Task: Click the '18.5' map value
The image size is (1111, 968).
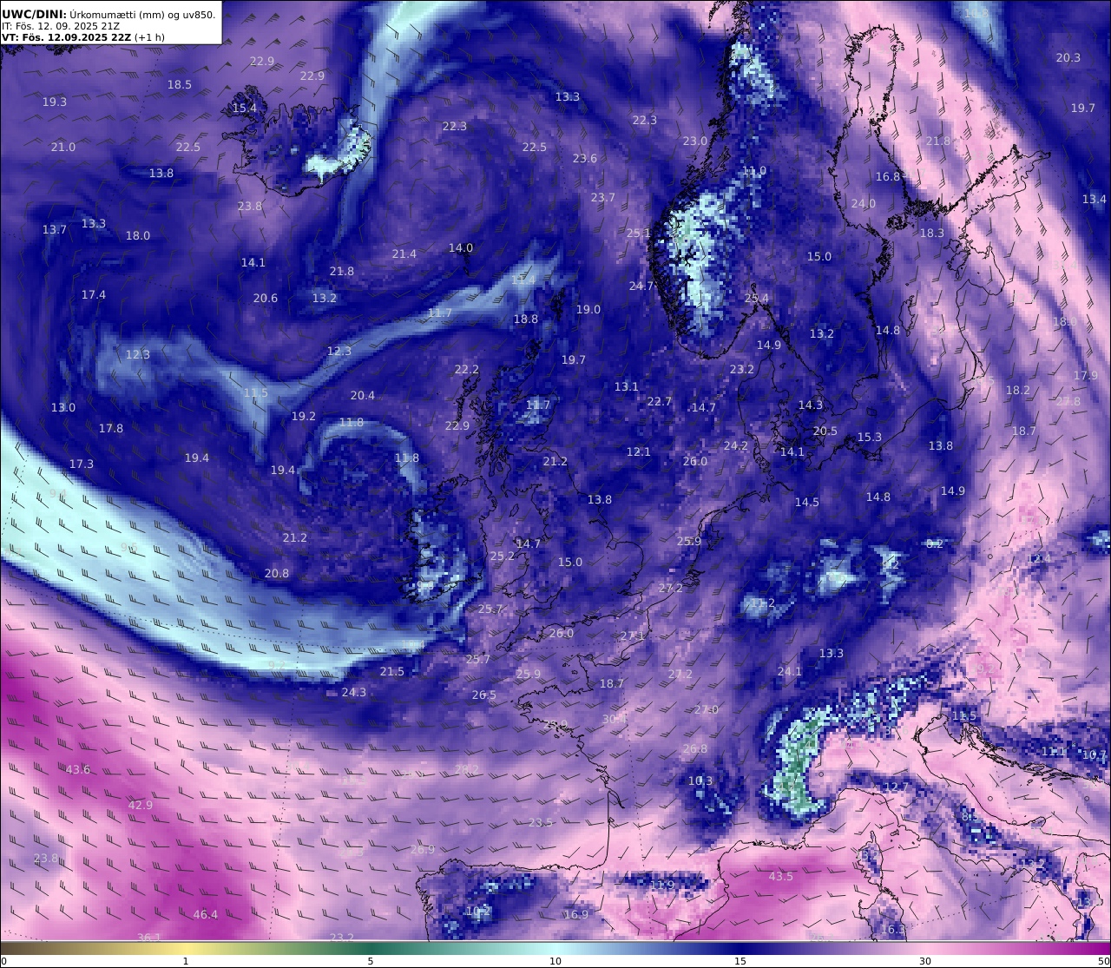Action: pyautogui.click(x=180, y=85)
